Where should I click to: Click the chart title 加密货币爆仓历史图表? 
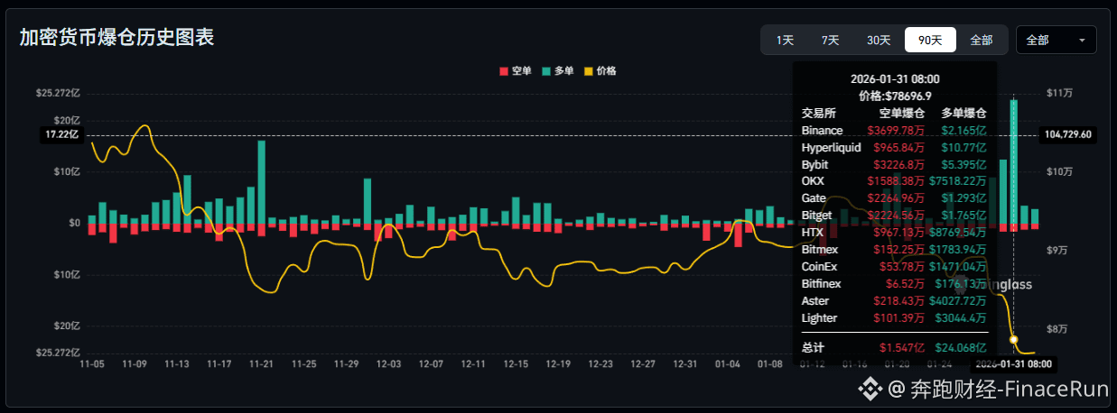tap(116, 38)
